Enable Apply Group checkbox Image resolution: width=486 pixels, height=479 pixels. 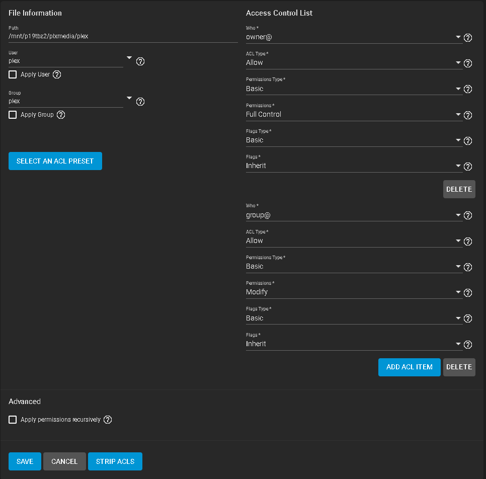[13, 115]
